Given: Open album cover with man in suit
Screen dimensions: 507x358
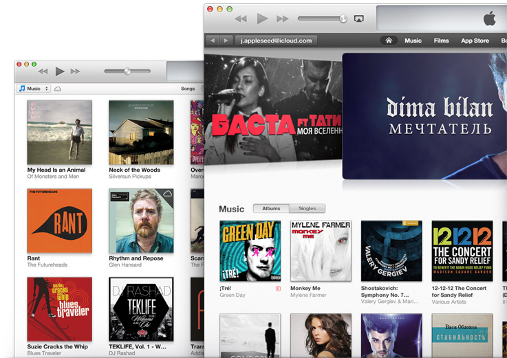Looking at the screenshot, I should click(250, 335).
